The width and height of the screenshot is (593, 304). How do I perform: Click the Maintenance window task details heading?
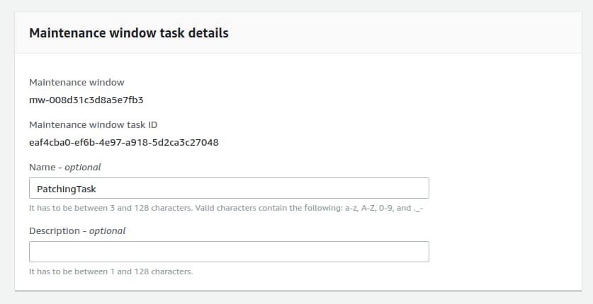[x=128, y=33]
